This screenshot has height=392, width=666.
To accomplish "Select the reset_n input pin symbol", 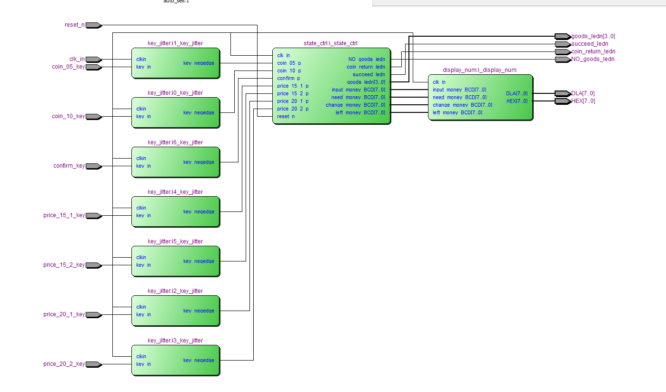I will point(93,25).
